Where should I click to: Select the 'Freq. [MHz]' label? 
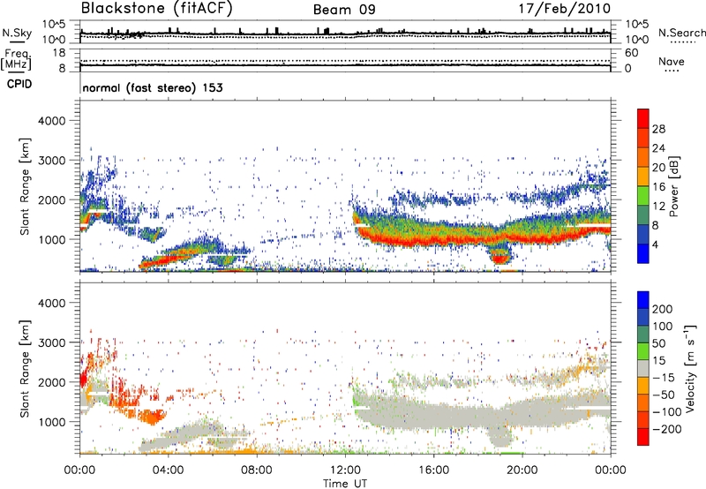coord(17,60)
